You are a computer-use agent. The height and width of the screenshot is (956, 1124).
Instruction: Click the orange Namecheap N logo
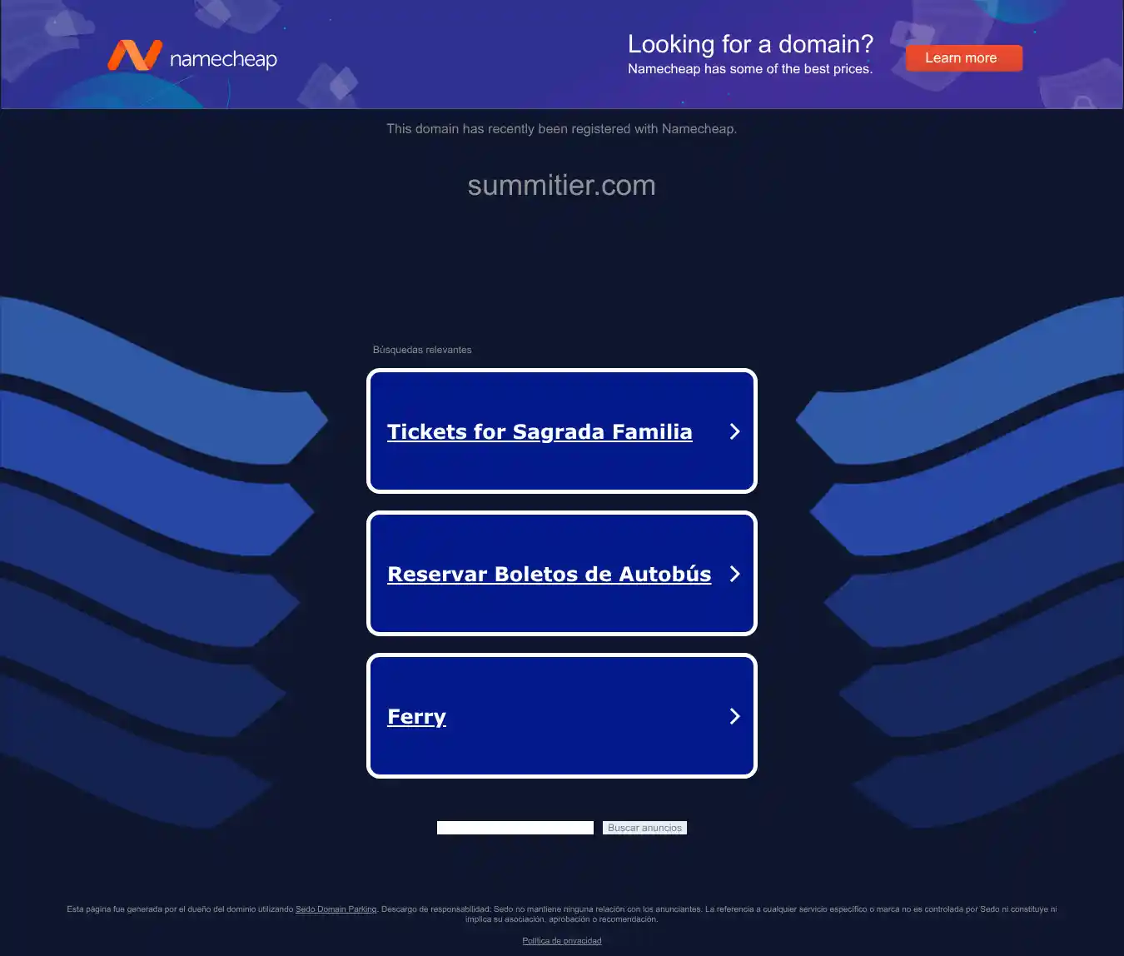[x=134, y=56]
